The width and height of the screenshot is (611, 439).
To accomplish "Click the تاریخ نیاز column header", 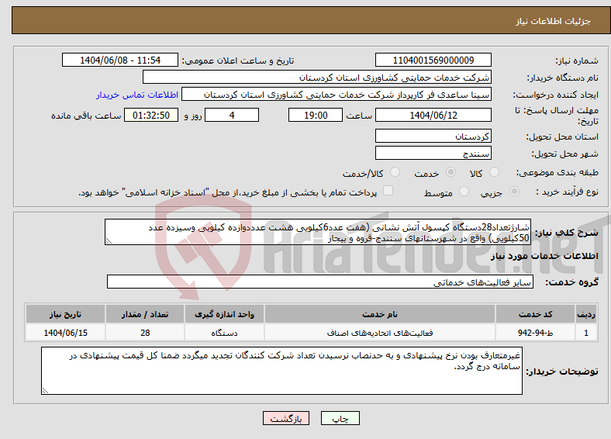I will [x=65, y=314].
